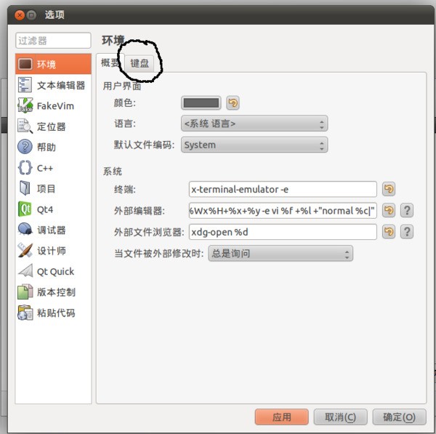The width and height of the screenshot is (436, 434).
Task: Reset the 终端 field to default
Action: pos(389,190)
